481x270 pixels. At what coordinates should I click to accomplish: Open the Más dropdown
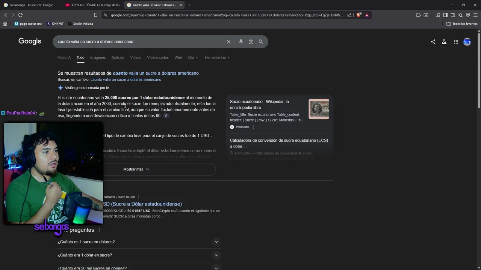pyautogui.click(x=193, y=58)
